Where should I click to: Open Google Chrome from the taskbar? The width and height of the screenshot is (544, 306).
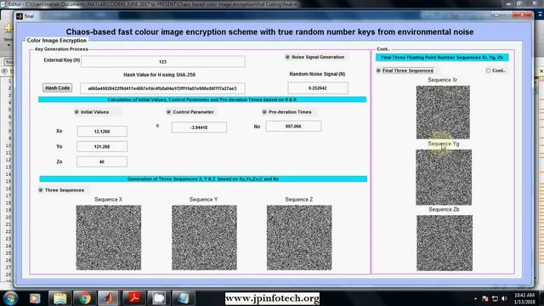[x=84, y=298]
